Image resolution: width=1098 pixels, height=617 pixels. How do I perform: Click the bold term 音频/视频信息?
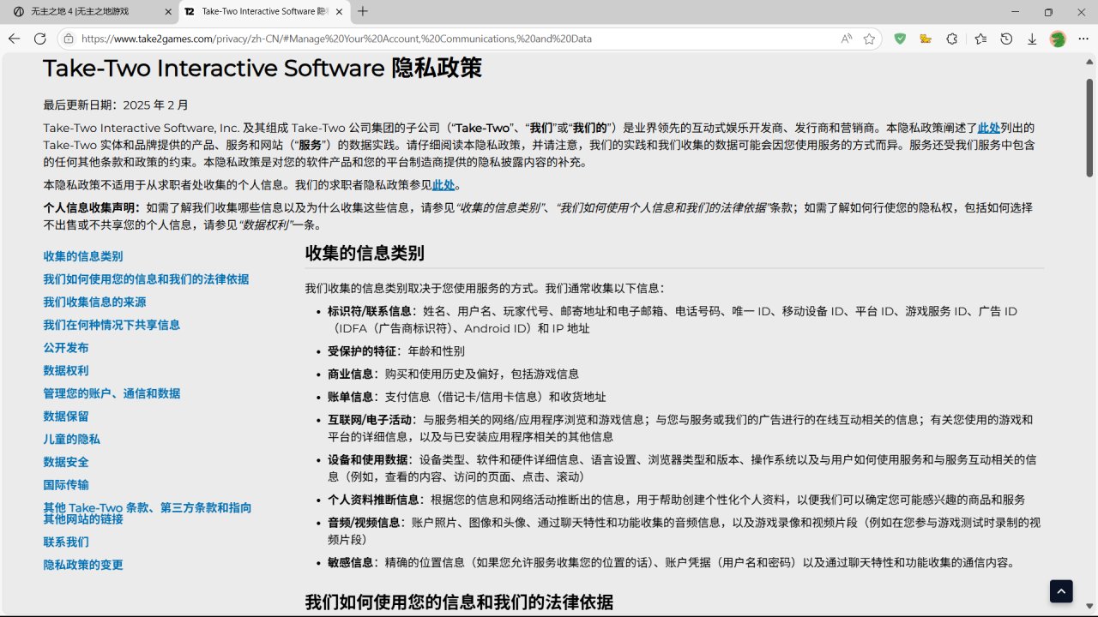click(x=364, y=523)
